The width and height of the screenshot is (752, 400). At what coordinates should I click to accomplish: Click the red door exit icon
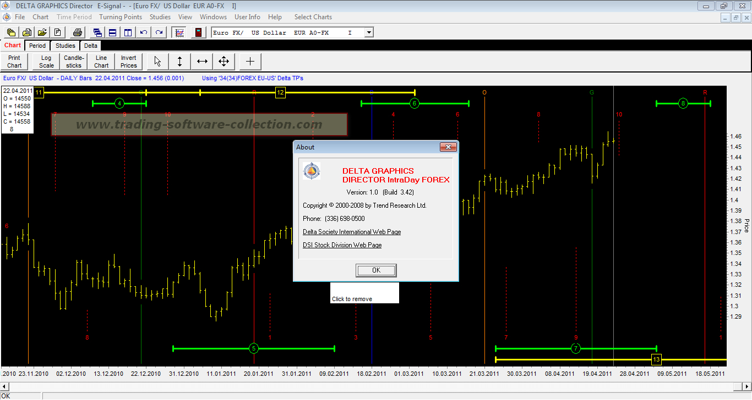coord(198,32)
